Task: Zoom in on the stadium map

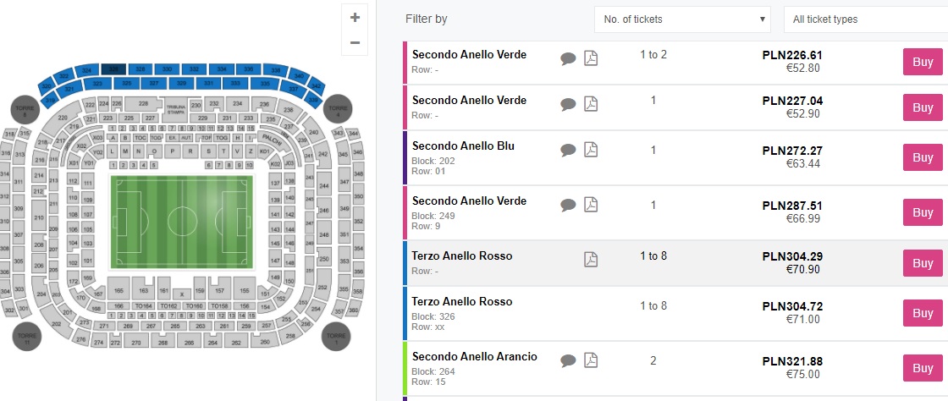Action: click(355, 17)
